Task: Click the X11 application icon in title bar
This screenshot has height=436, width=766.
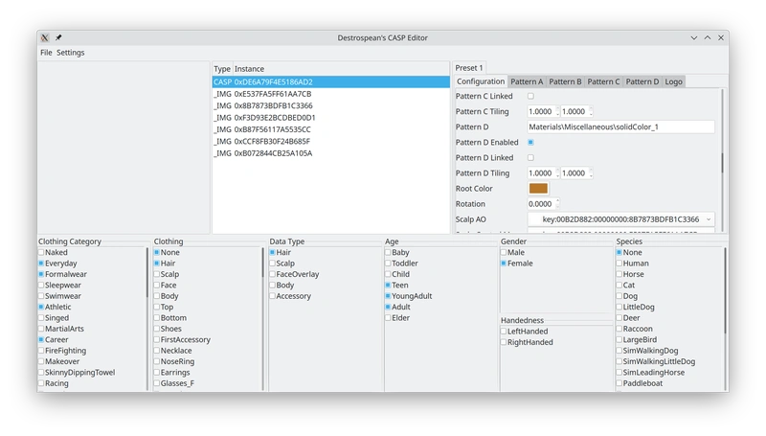Action: [x=45, y=37]
